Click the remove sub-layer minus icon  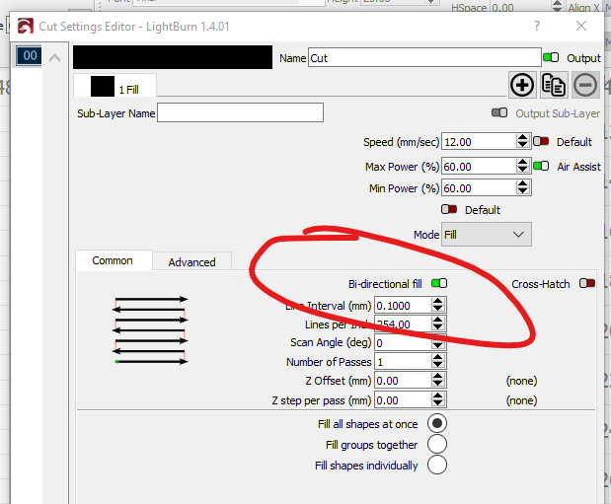pos(584,85)
